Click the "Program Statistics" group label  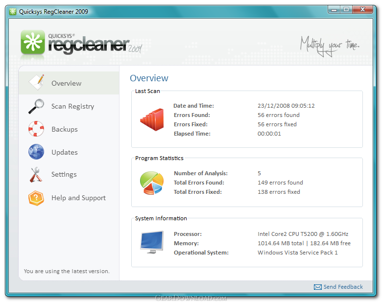pyautogui.click(x=159, y=158)
